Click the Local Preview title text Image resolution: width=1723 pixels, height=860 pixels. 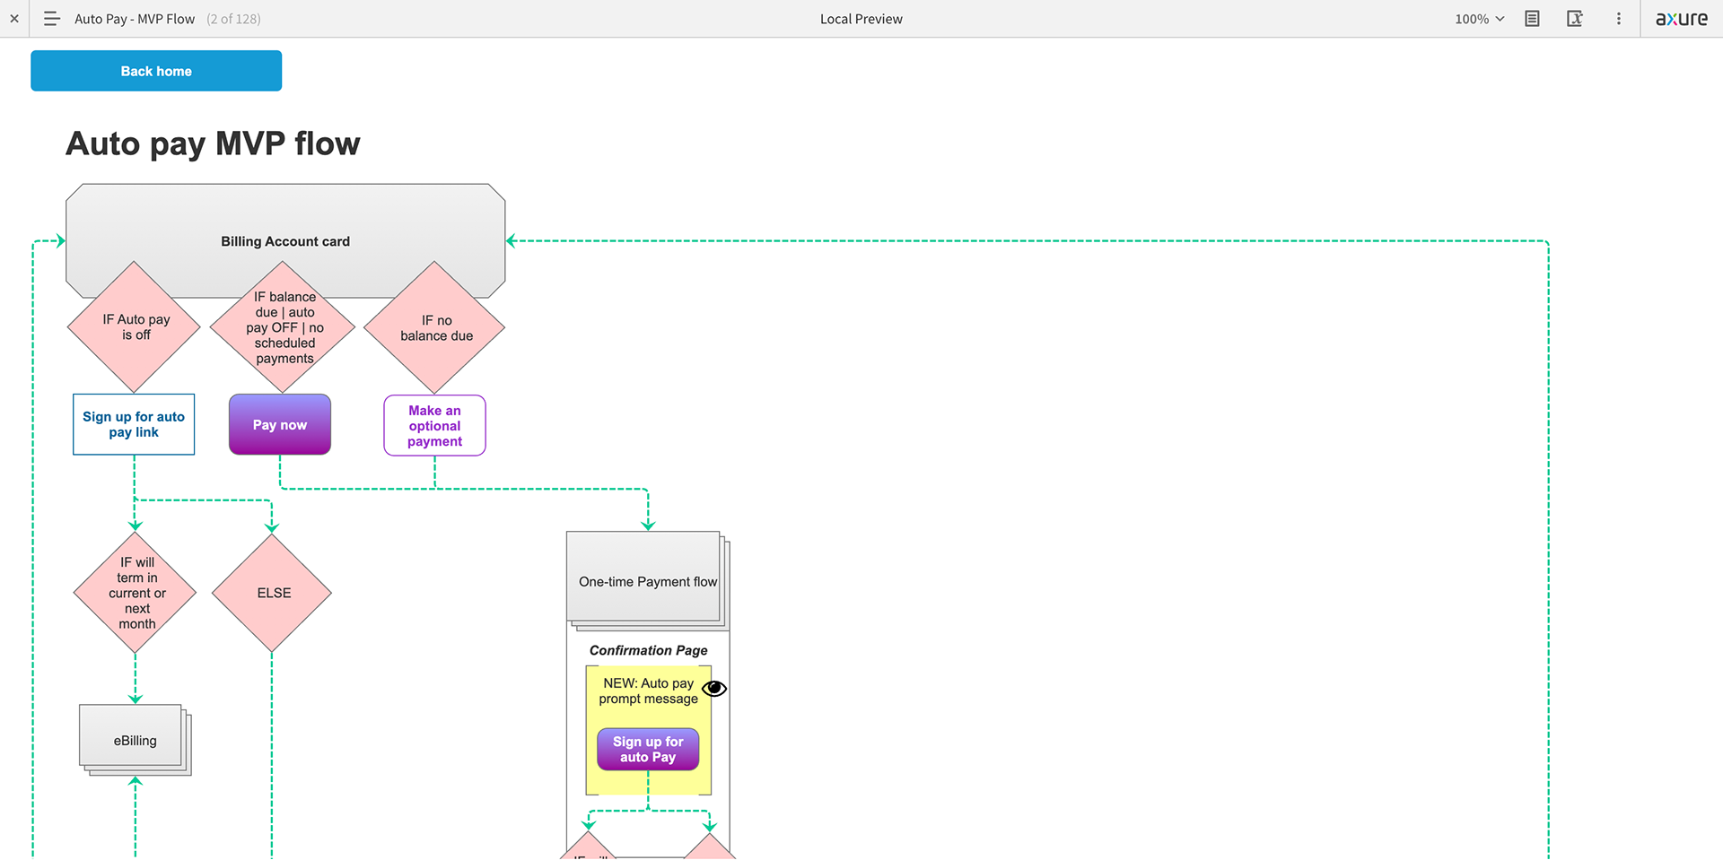pyautogui.click(x=861, y=19)
